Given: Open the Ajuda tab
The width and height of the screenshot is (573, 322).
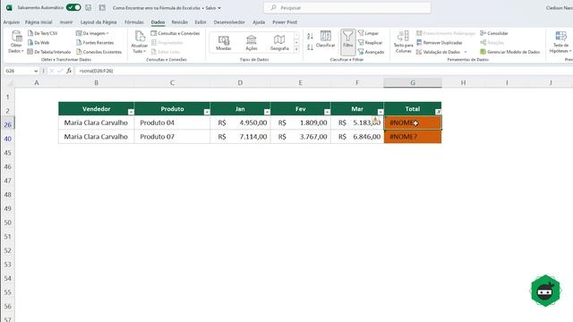Looking at the screenshot, I should pyautogui.click(x=259, y=22).
